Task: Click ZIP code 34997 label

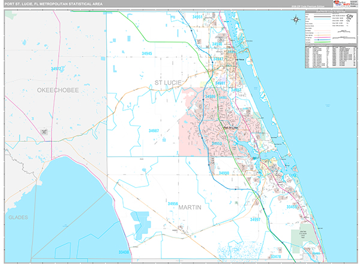Action: (x=256, y=219)
